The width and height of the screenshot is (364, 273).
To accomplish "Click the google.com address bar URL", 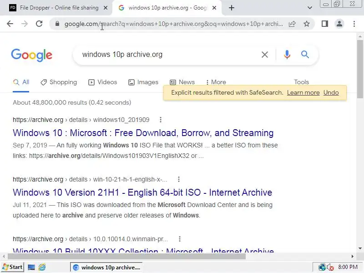I will pyautogui.click(x=174, y=24).
